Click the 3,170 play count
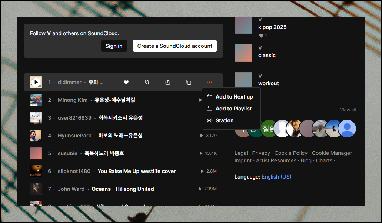Viewport: 382px width, 223px height. click(209, 136)
